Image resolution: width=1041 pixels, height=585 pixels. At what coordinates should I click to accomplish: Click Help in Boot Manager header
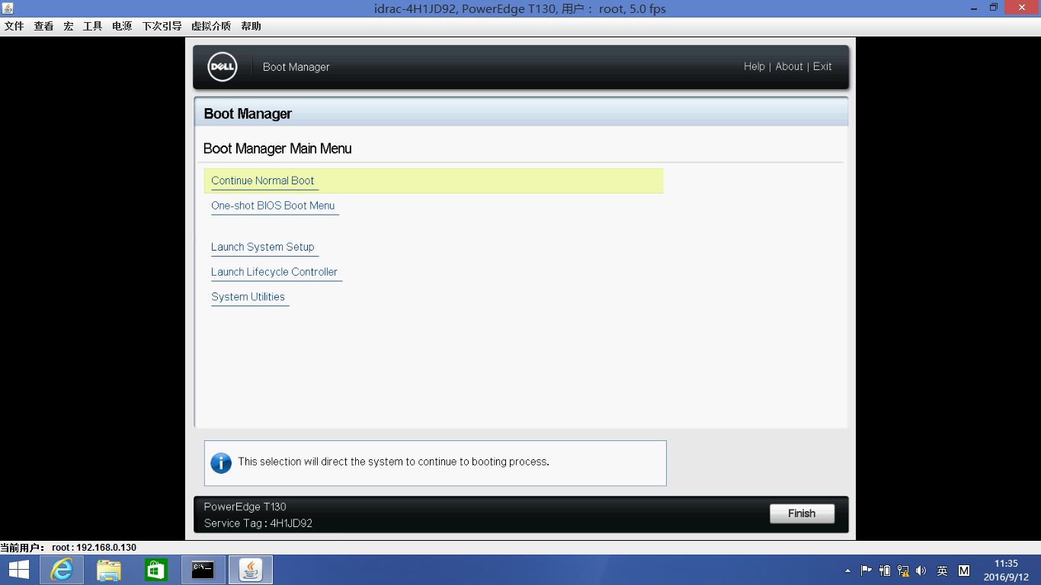pyautogui.click(x=754, y=66)
